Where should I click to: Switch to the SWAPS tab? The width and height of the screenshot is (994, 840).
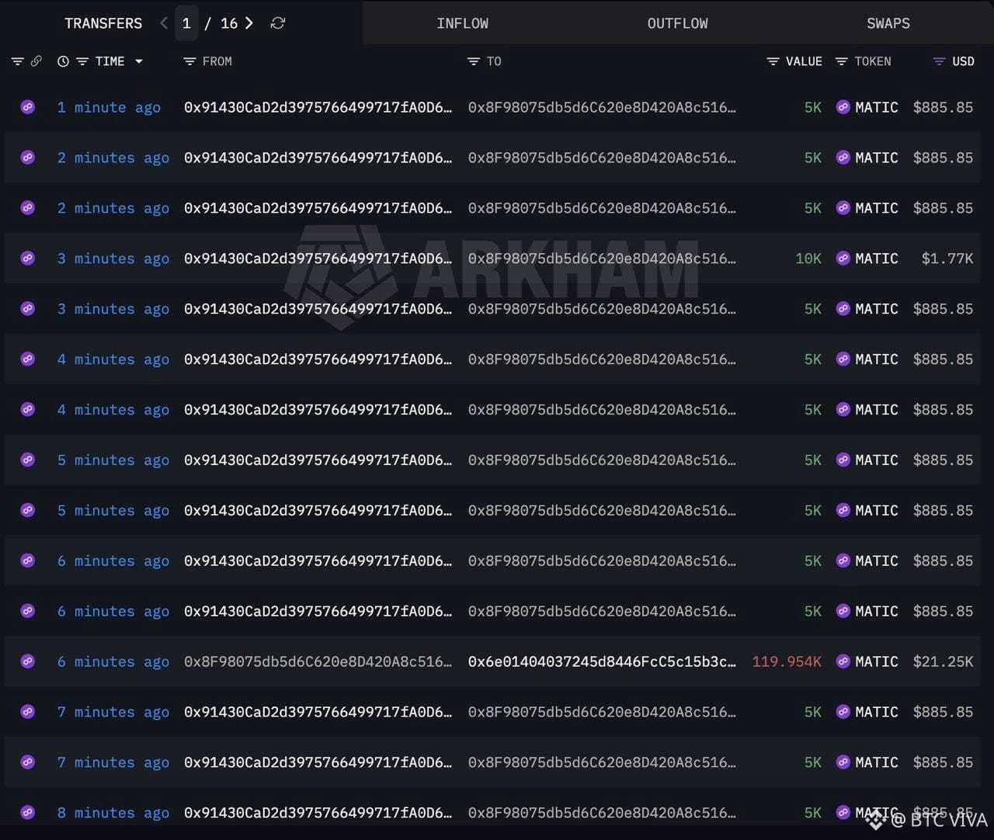[x=888, y=23]
